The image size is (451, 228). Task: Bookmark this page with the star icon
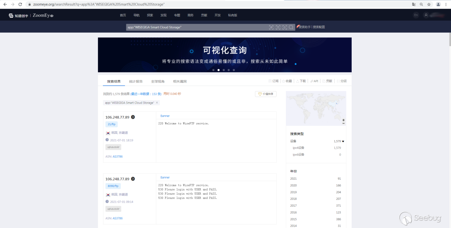[x=429, y=4]
